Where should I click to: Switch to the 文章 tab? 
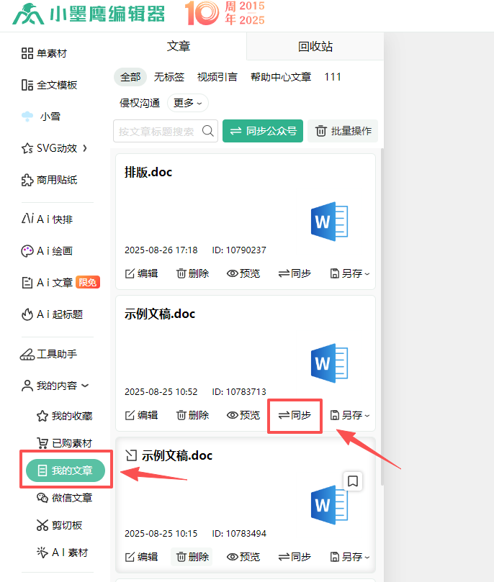click(x=179, y=46)
